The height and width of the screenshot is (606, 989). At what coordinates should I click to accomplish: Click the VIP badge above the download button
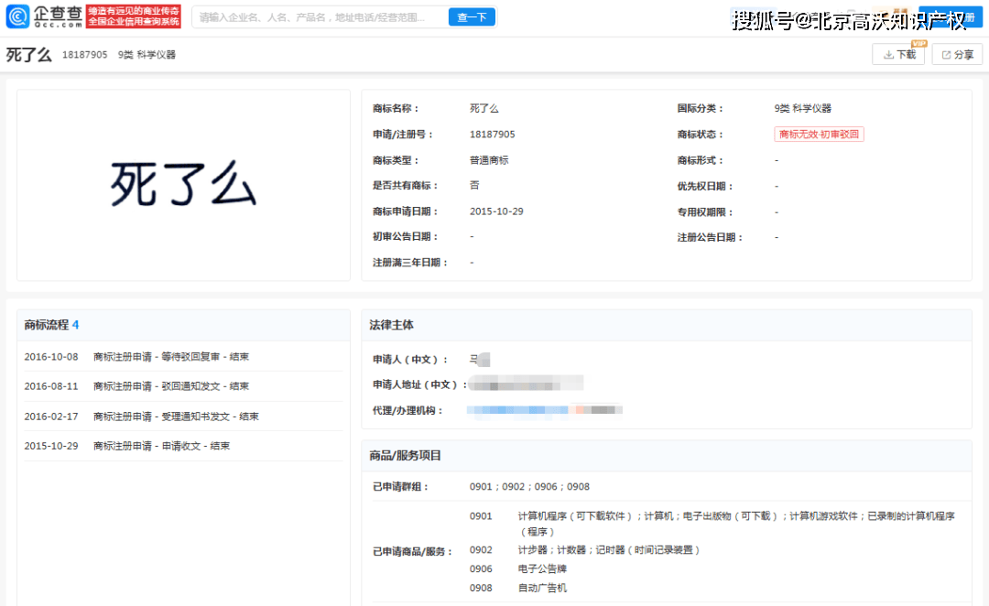point(917,43)
